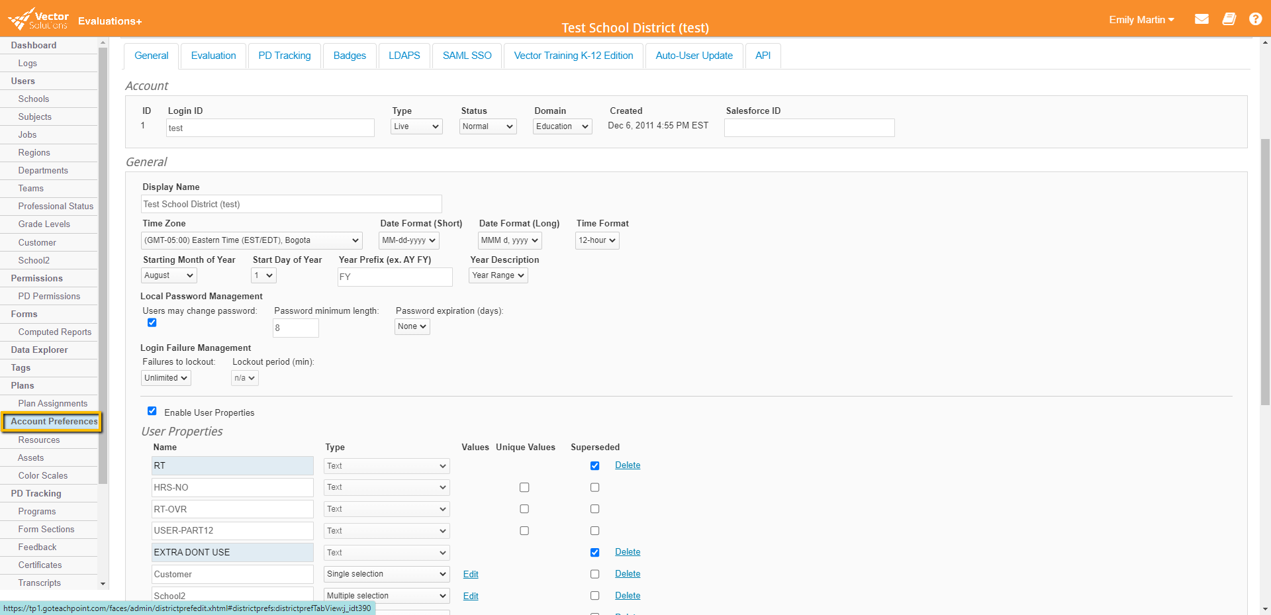Edit values for the Customer property

[x=471, y=574]
